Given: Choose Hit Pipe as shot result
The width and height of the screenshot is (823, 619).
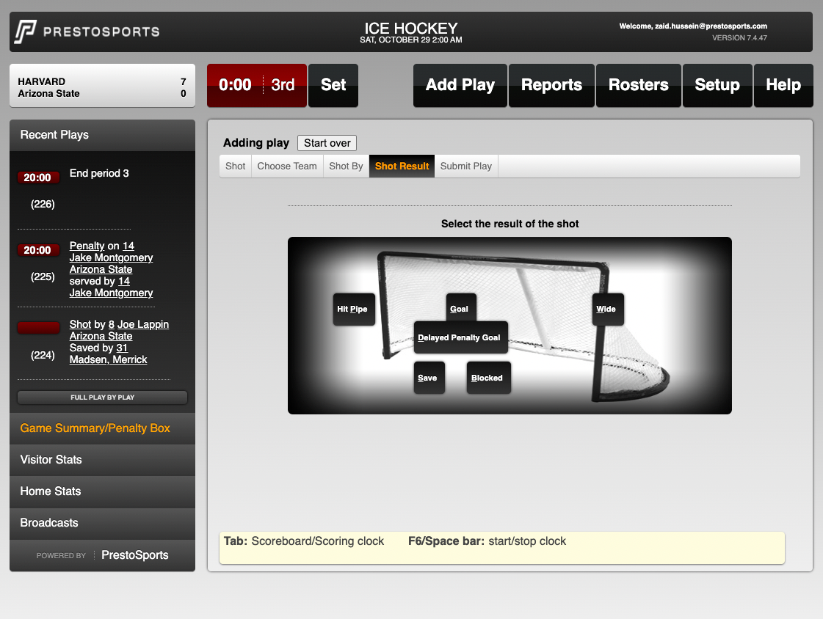Looking at the screenshot, I should pos(354,309).
